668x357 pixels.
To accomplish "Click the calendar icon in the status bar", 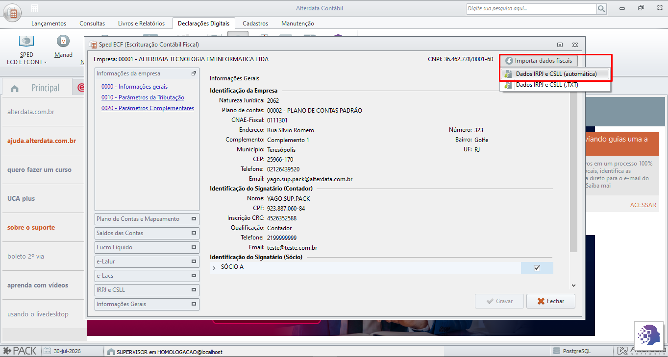I will point(48,351).
